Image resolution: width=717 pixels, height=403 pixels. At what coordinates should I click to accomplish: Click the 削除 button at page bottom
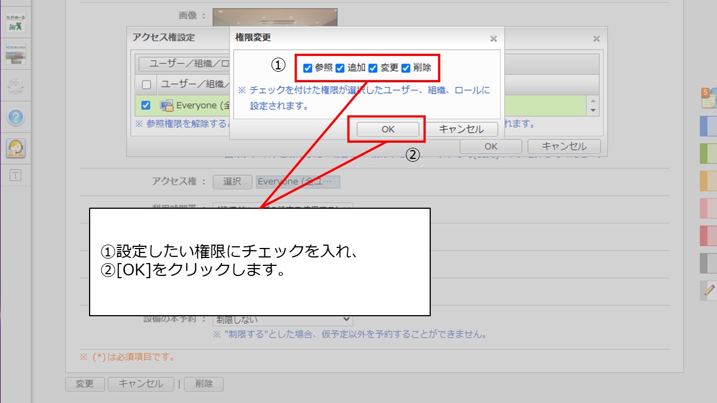[x=204, y=384]
